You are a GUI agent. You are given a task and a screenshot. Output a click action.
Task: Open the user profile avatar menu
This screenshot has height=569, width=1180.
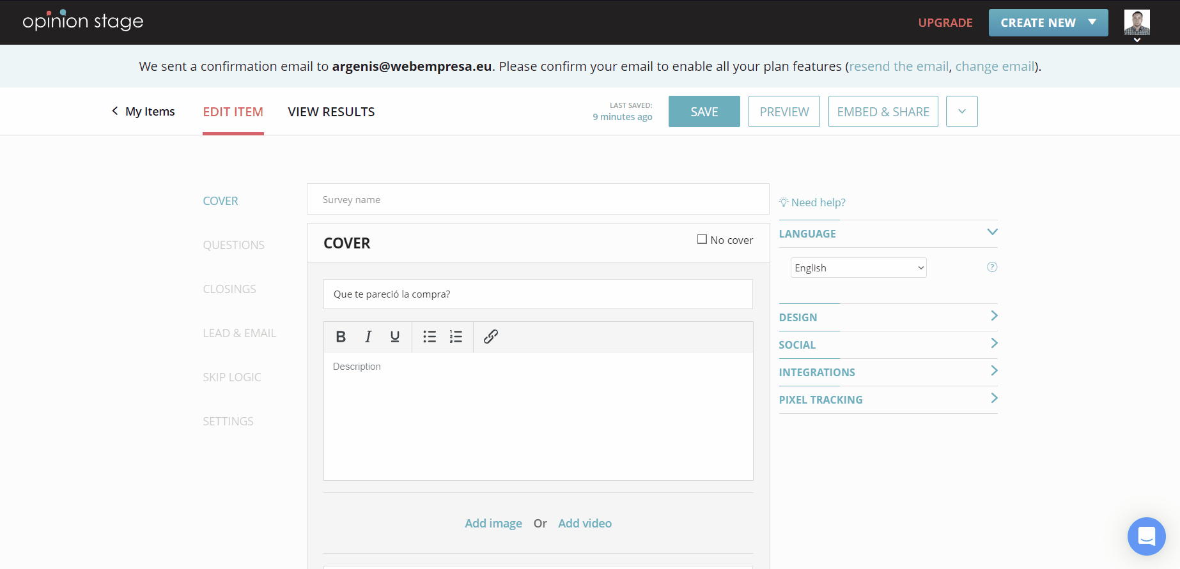coord(1137,23)
